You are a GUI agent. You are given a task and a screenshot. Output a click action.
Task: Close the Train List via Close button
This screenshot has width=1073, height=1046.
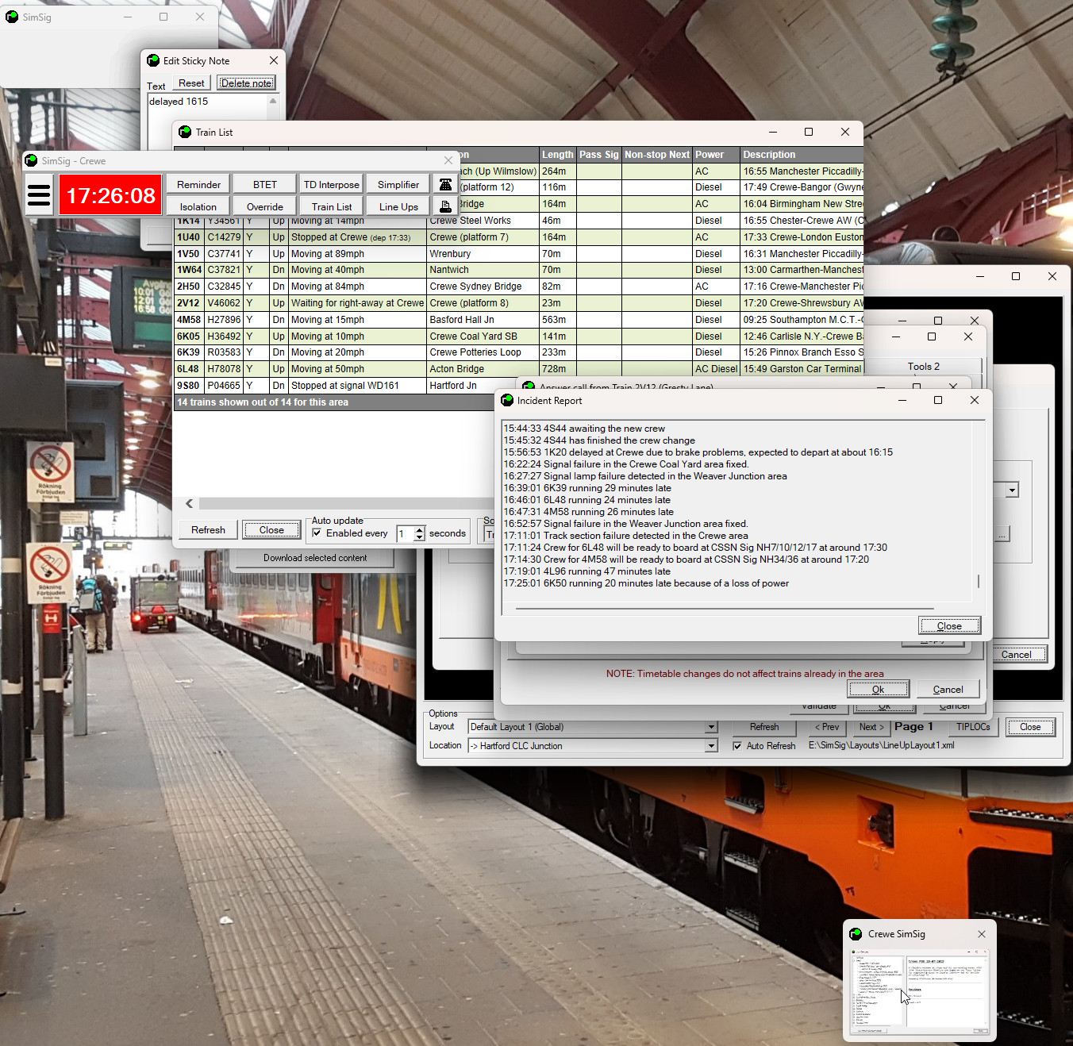[271, 530]
